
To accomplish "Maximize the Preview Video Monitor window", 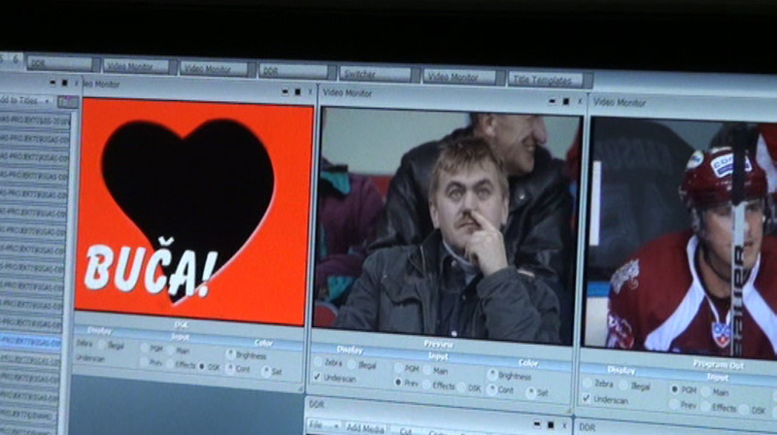I will pos(566,102).
